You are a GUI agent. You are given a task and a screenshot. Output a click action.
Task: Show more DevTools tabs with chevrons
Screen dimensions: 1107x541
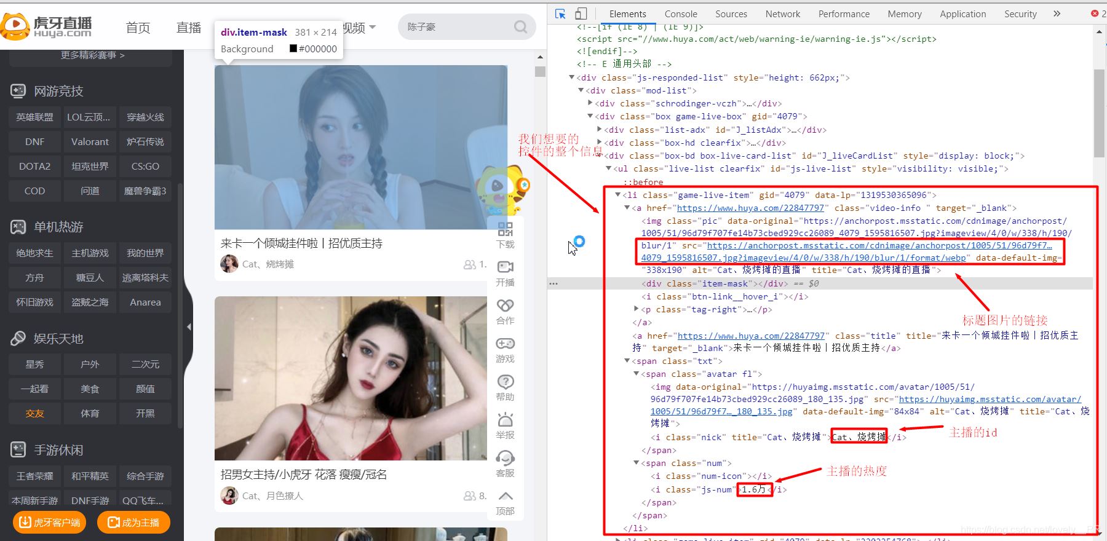[x=1057, y=14]
